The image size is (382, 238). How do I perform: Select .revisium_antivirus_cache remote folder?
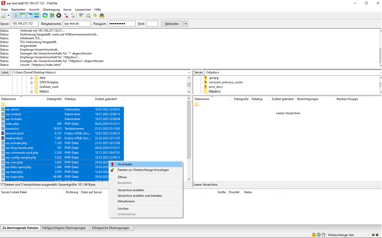[x=225, y=82]
